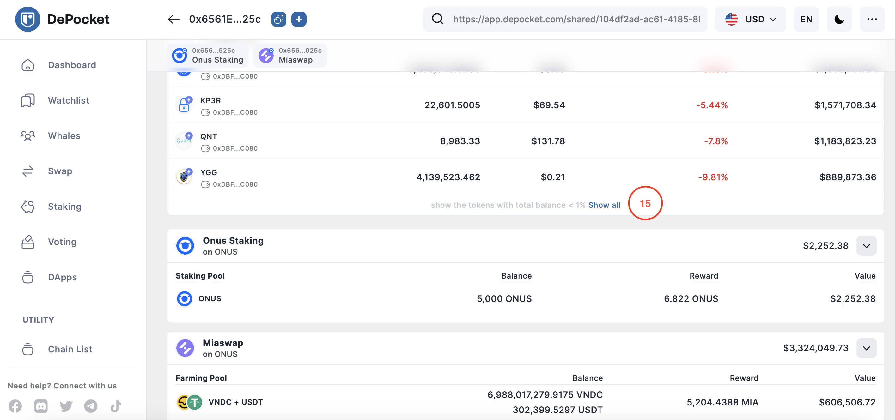895x420 pixels.
Task: Click Show all tokens link
Action: click(604, 205)
